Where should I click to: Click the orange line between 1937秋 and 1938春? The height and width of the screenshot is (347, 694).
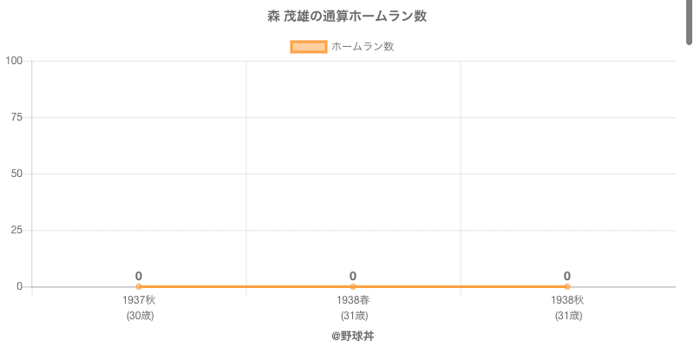[x=246, y=286]
